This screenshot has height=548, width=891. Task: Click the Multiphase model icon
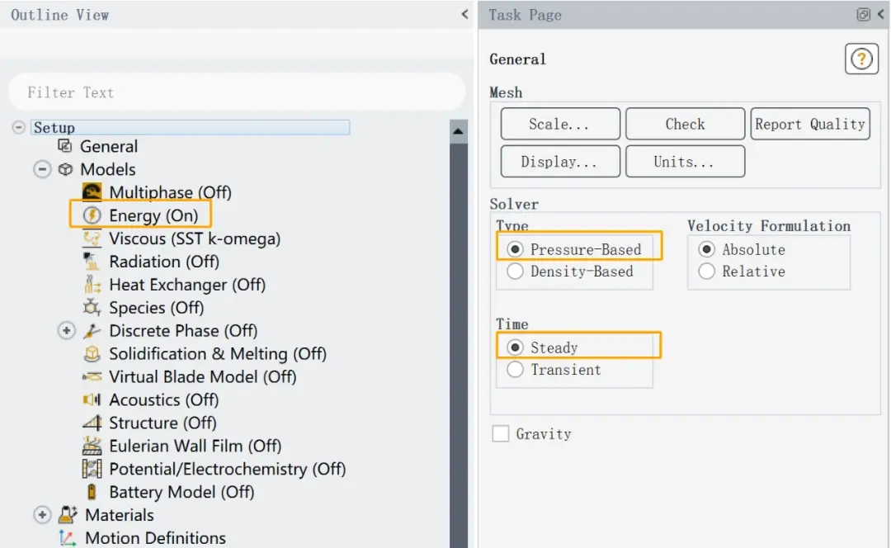pos(92,192)
